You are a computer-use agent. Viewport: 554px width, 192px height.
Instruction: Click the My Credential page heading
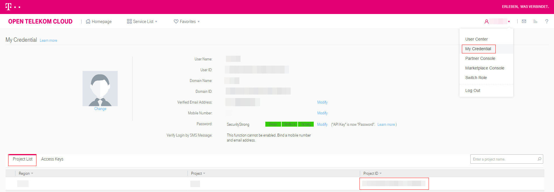21,40
